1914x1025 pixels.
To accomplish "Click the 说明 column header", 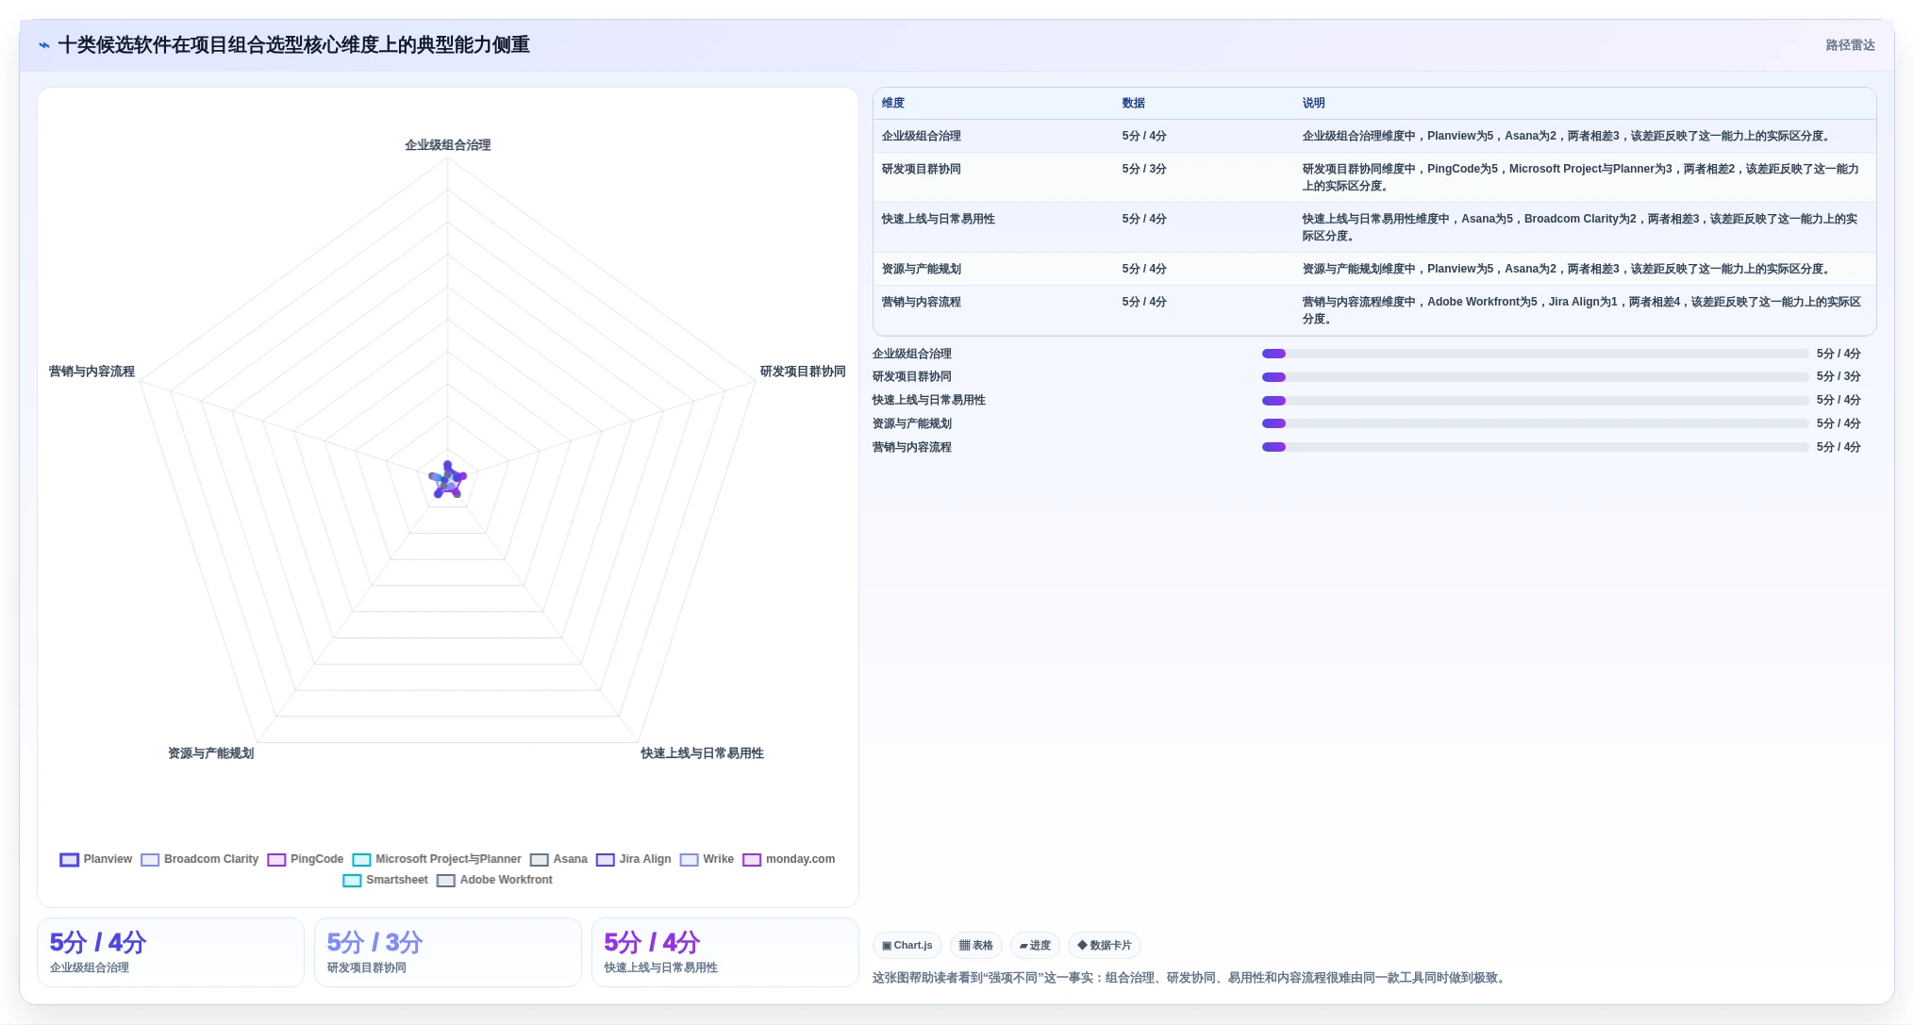I will 1314,103.
